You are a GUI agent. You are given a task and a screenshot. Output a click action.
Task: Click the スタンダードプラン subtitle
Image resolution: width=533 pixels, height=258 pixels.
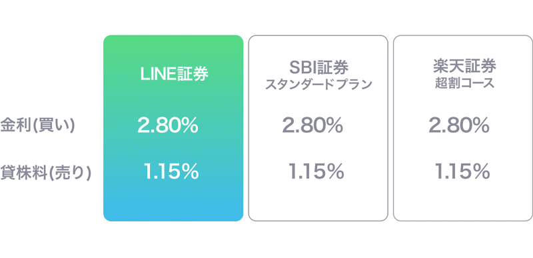pos(318,85)
